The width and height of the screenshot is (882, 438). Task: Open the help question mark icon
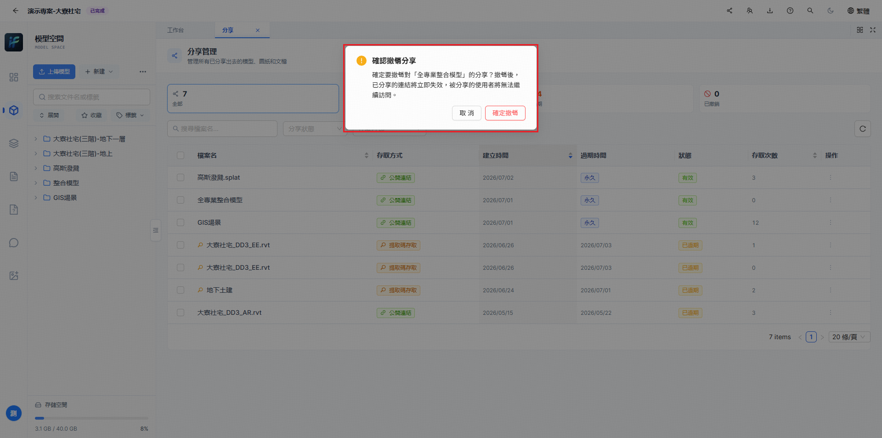point(790,11)
